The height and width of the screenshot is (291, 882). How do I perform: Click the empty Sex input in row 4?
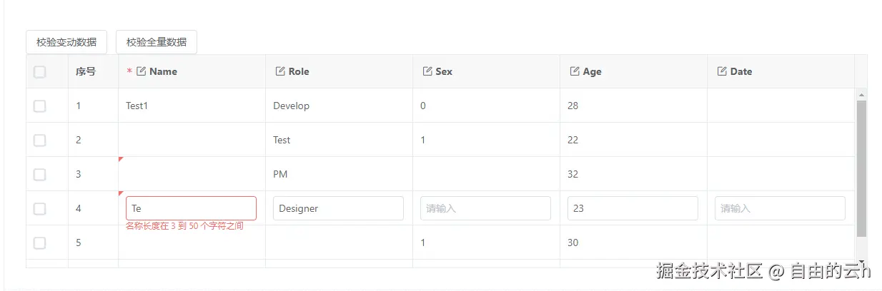(485, 208)
